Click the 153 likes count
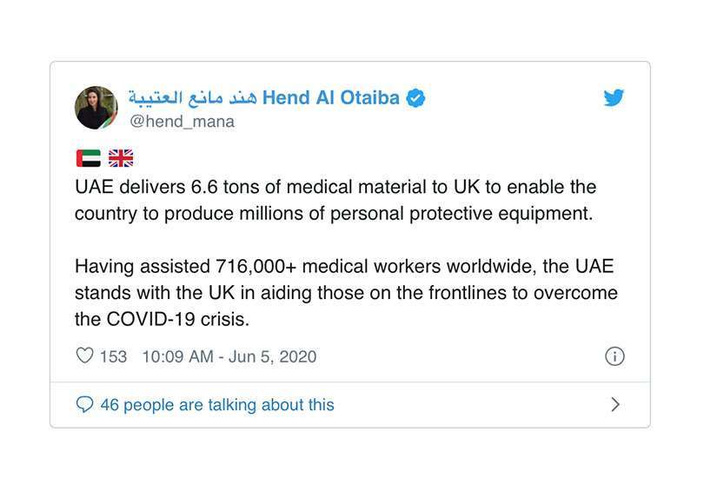Screen dimensions: 704x485 [113, 356]
